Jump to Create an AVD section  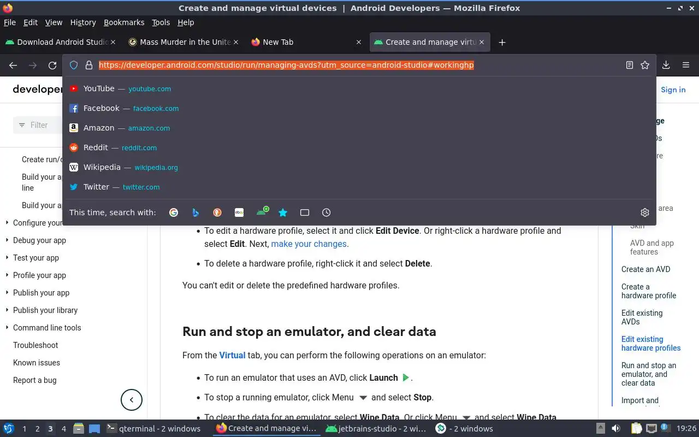(x=645, y=269)
